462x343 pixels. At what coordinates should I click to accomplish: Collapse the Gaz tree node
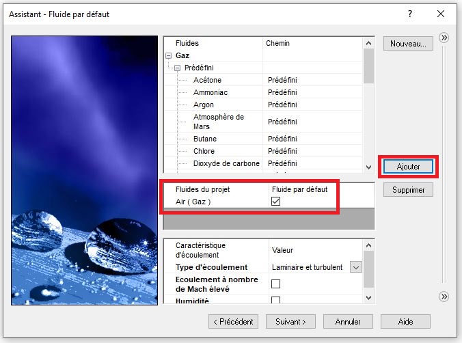(x=169, y=56)
